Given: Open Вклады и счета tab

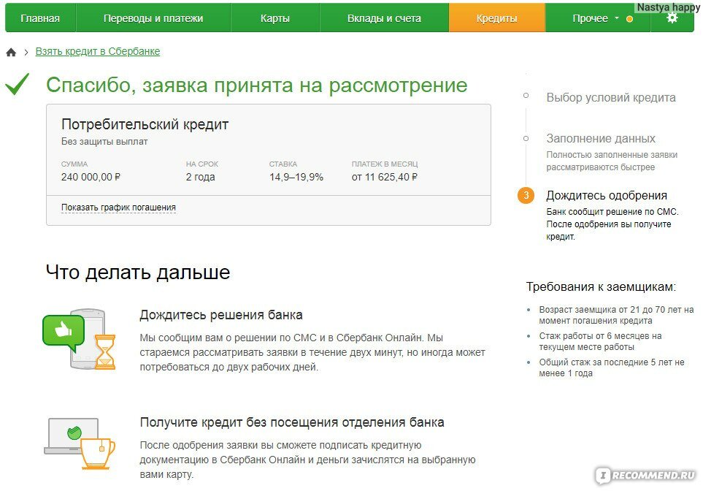Looking at the screenshot, I should [384, 18].
